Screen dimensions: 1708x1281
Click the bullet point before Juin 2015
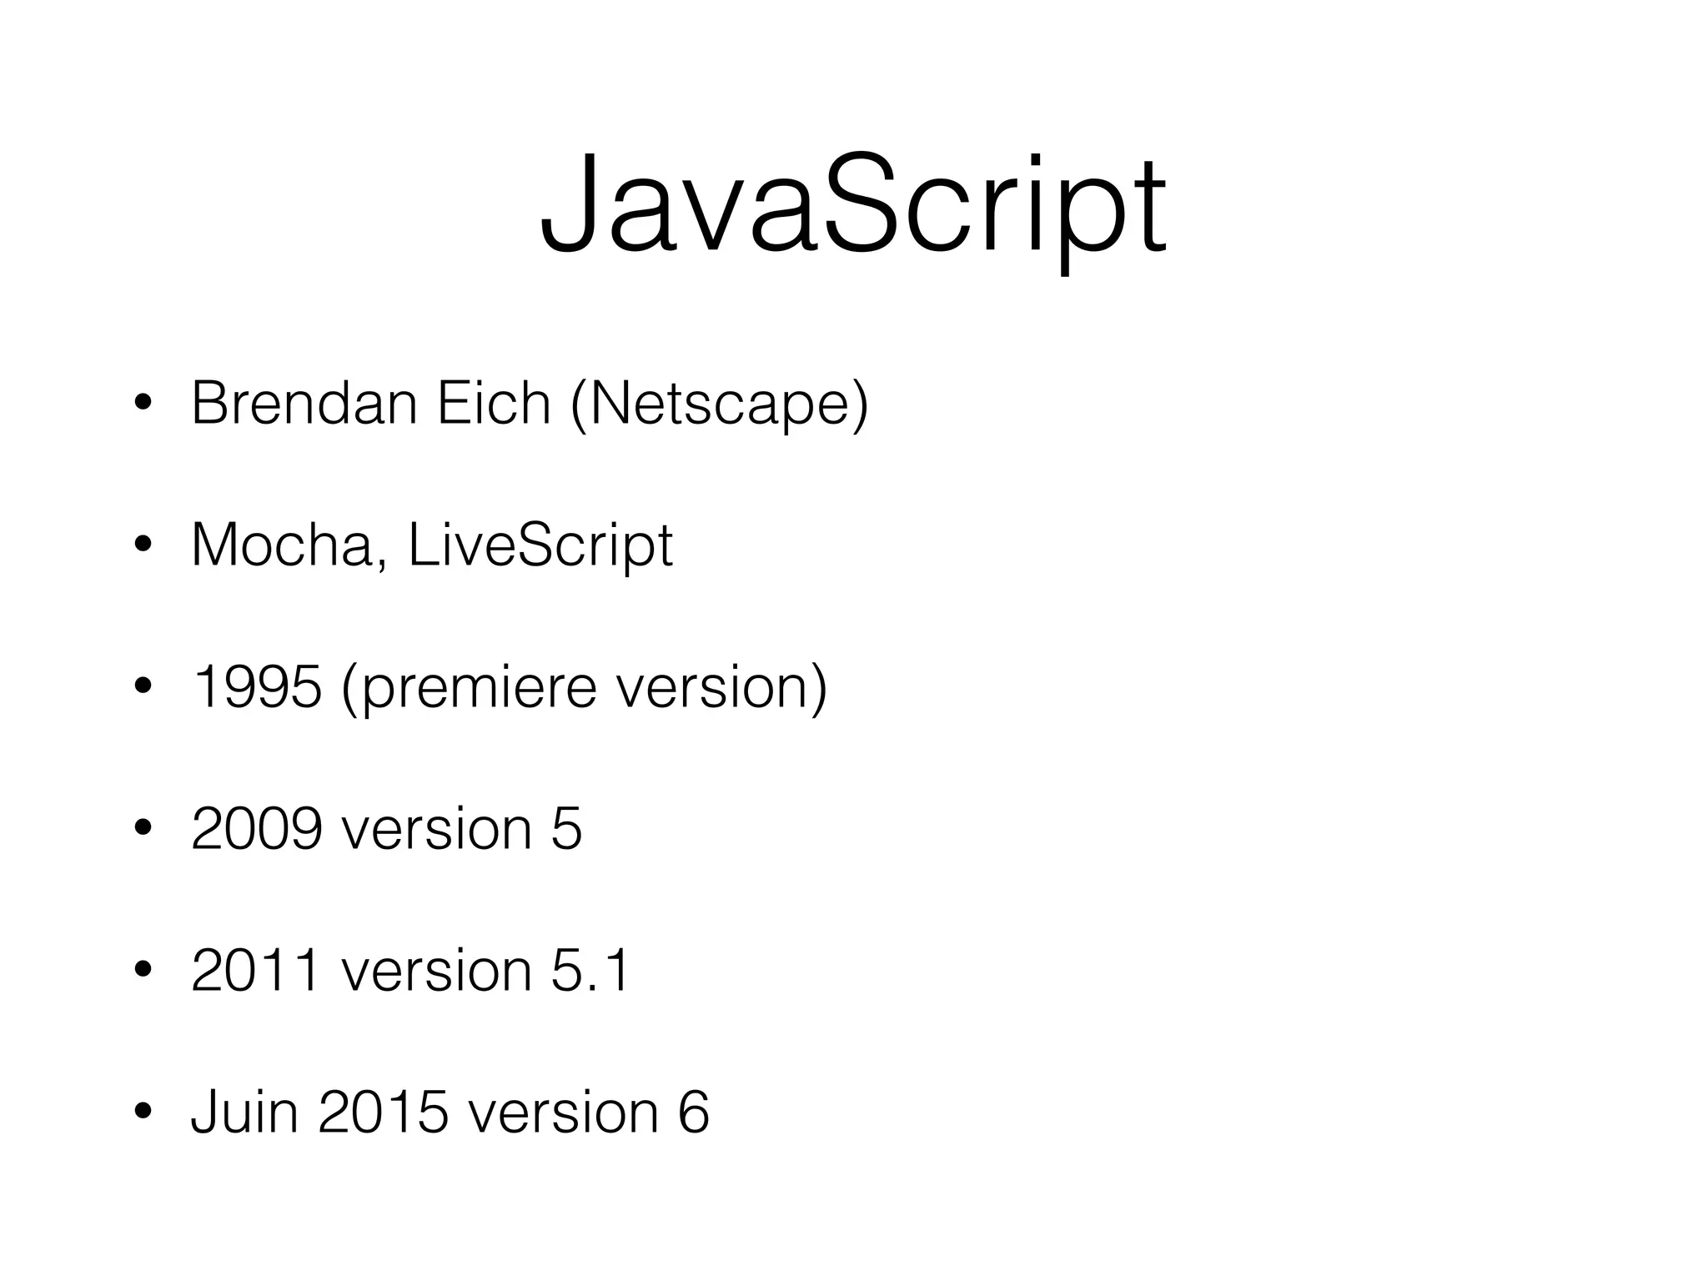click(143, 1113)
